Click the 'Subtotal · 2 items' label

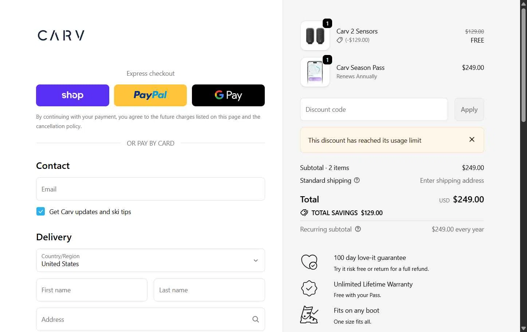325,168
